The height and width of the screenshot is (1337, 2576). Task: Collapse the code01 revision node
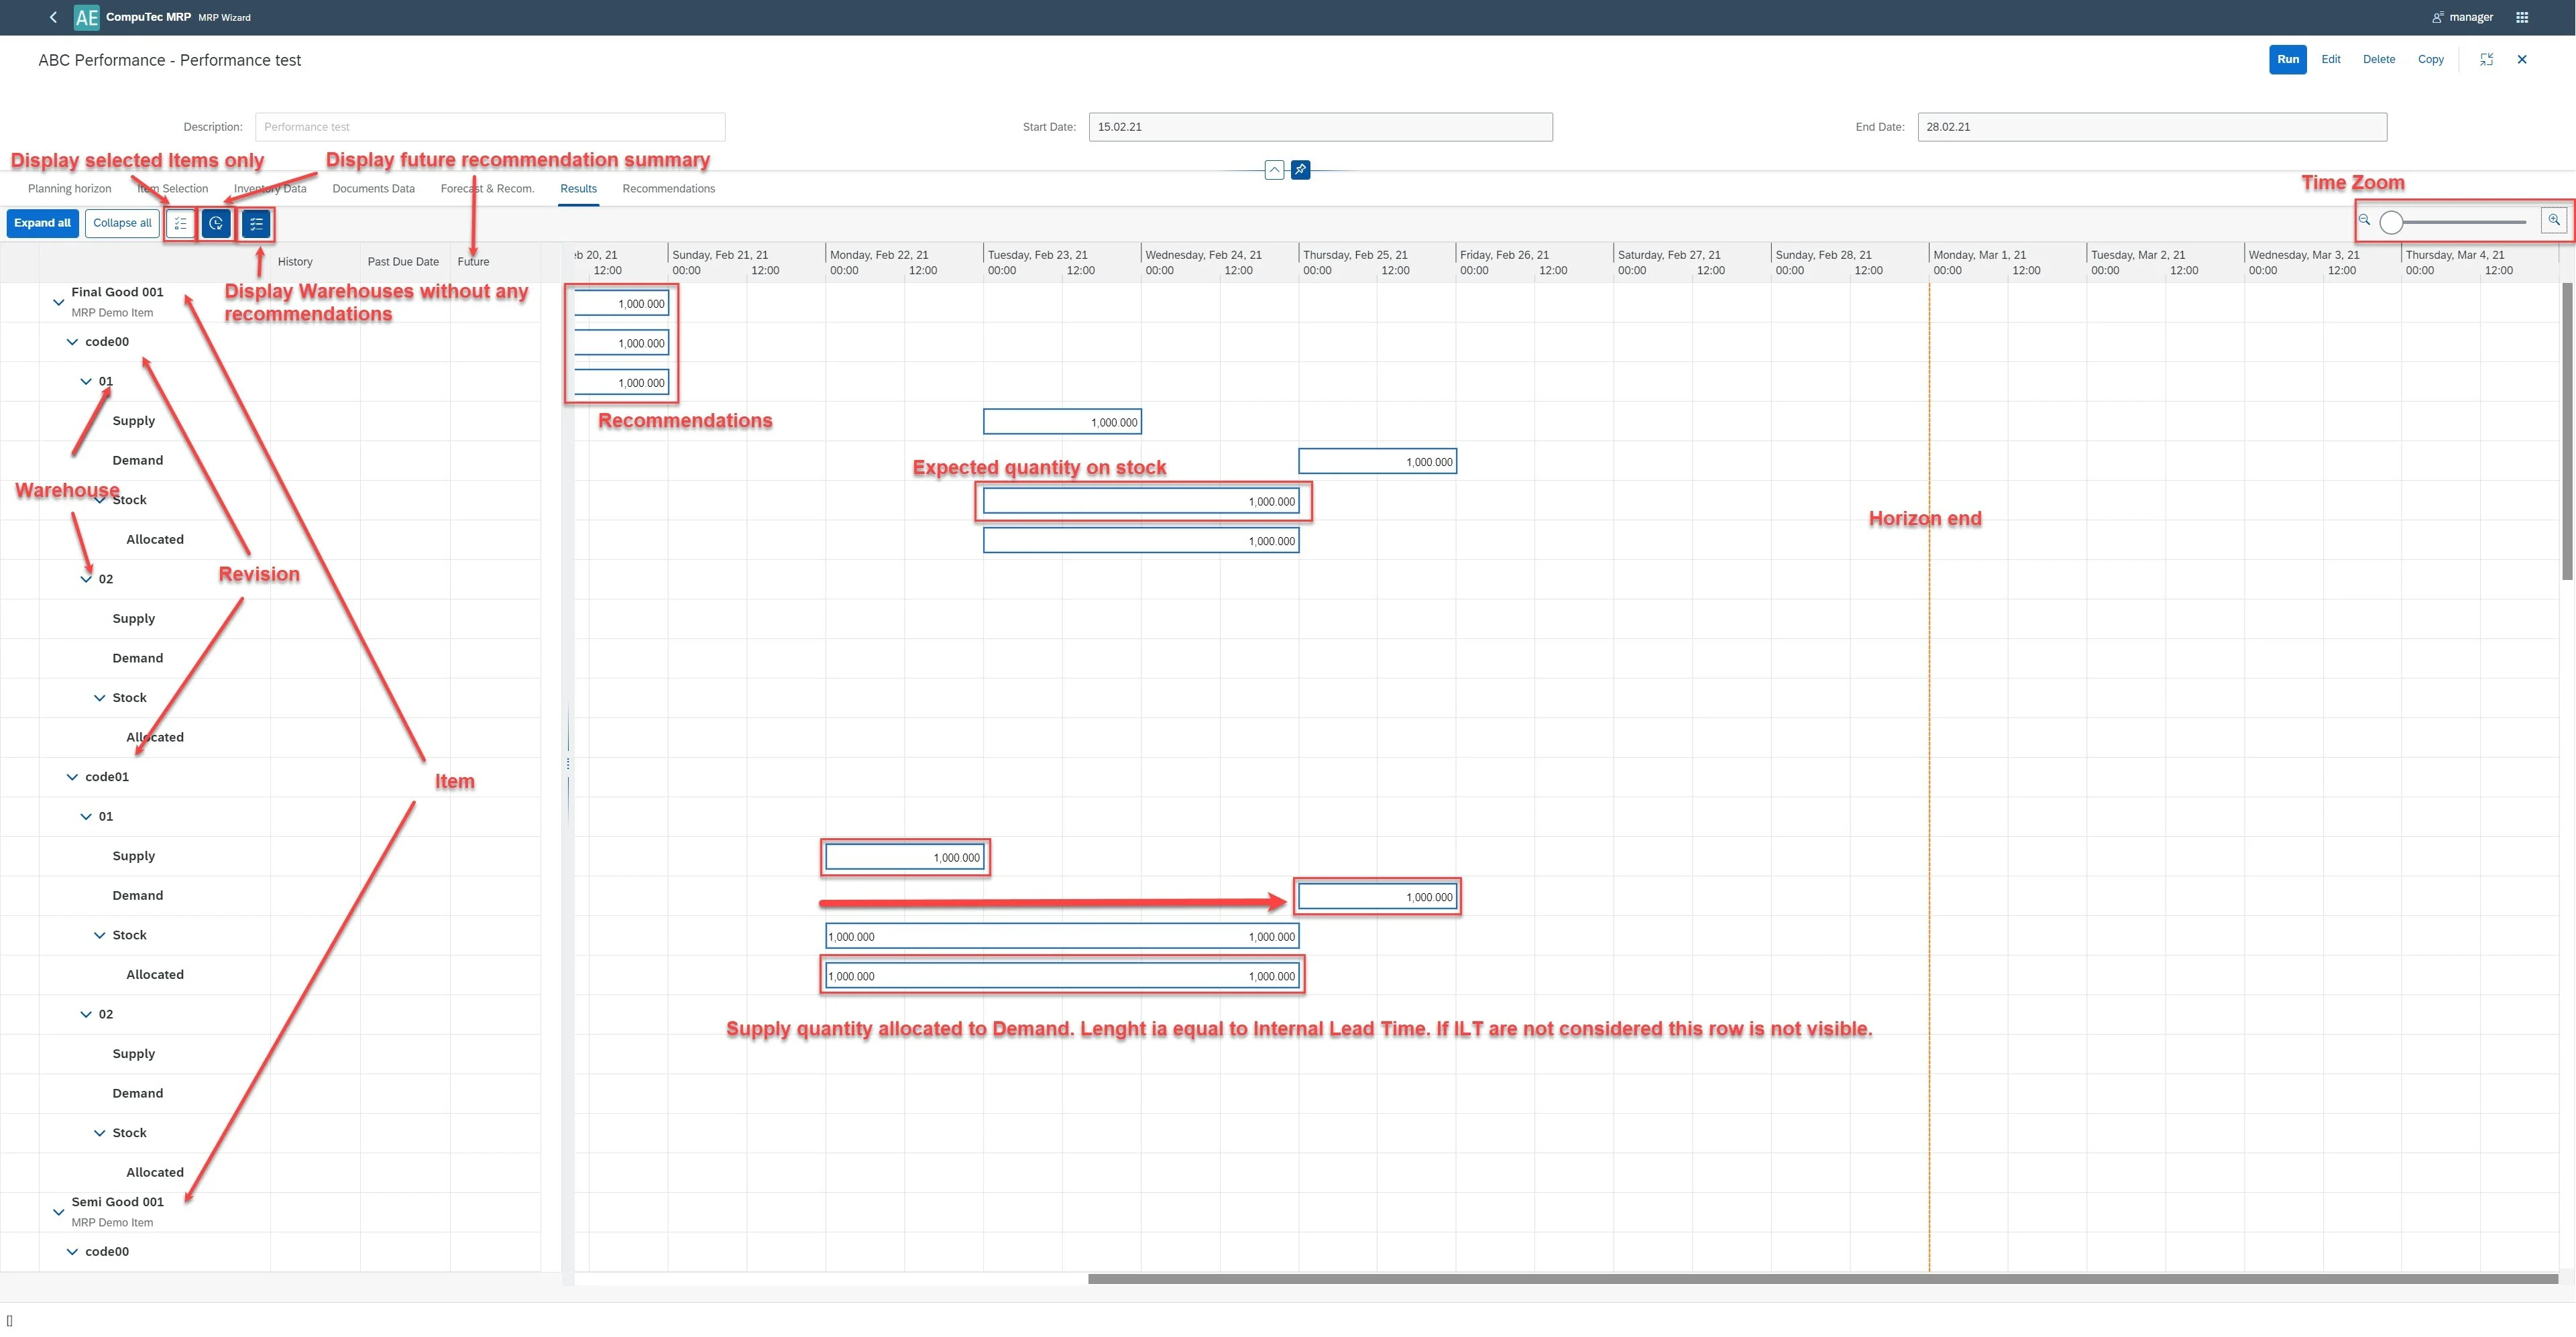(72, 777)
